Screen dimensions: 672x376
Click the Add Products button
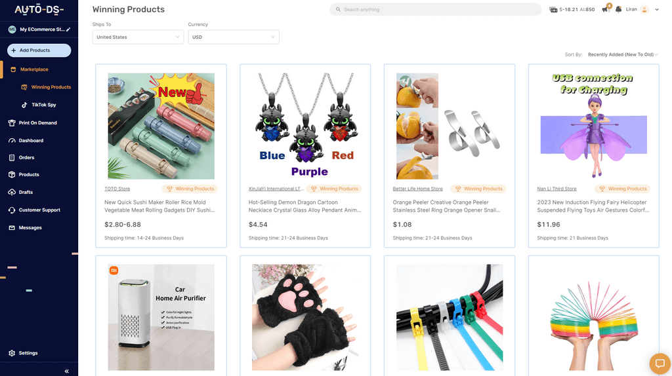39,50
